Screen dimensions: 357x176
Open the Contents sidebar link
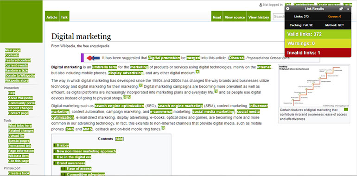tap(12, 55)
